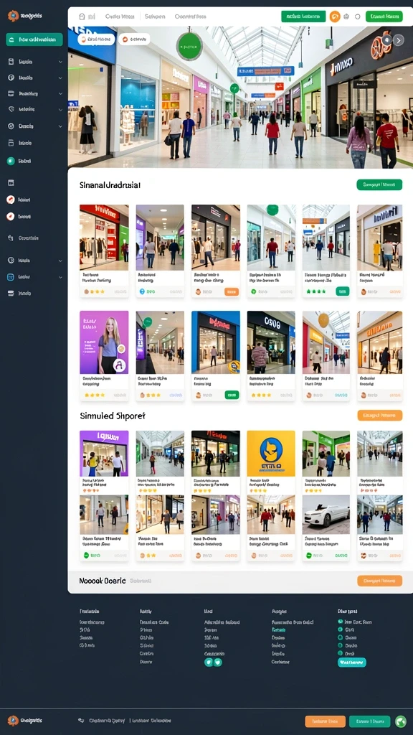
Task: Advance the hero carousel with the right arrow
Action: pyautogui.click(x=399, y=40)
